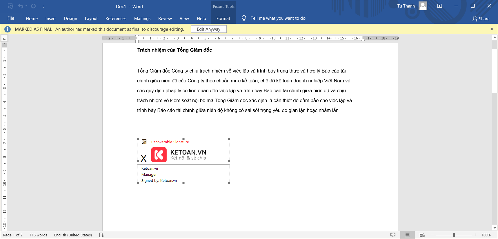The height and width of the screenshot is (239, 498).
Task: Click the zoom slider handle
Action: click(454, 235)
